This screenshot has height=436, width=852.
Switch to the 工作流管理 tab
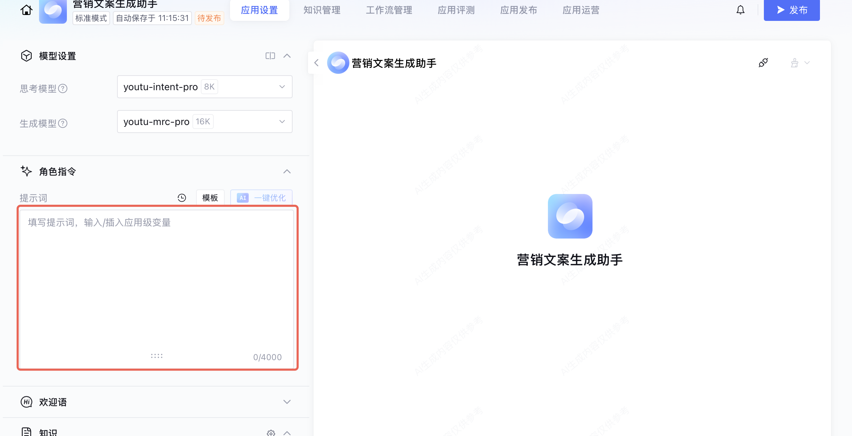point(389,10)
